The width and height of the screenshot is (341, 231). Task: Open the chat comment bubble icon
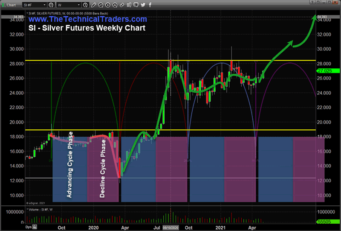(x=136, y=5)
